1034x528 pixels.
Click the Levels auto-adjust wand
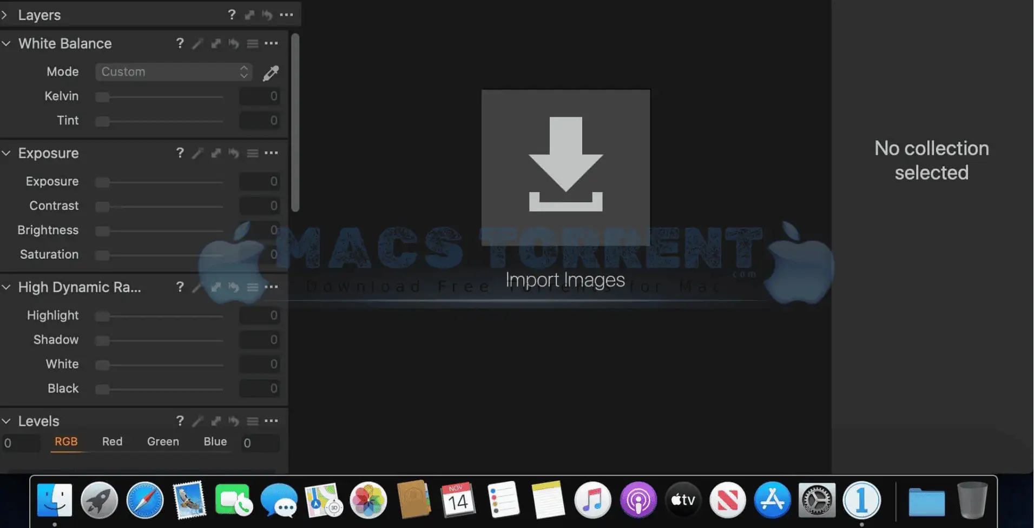pos(197,421)
